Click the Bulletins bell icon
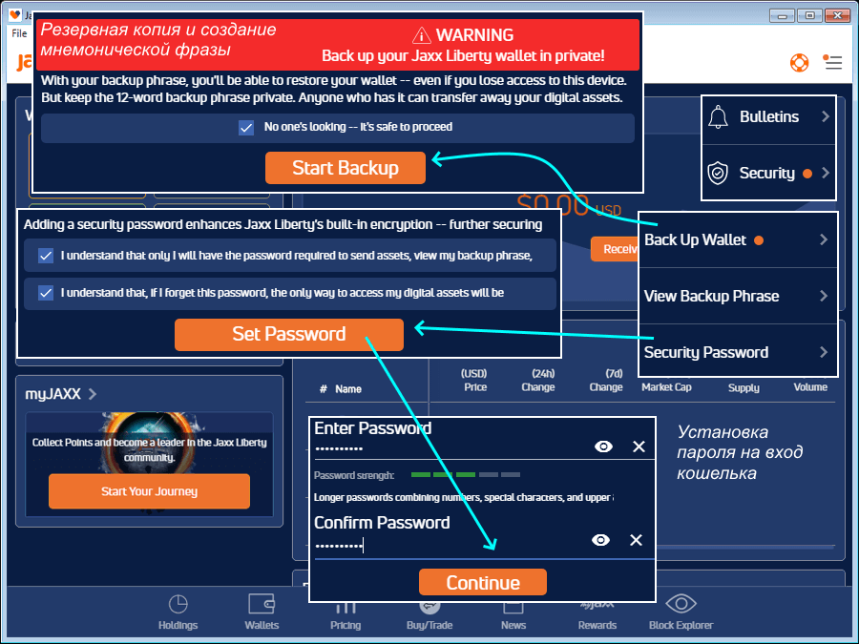Screen dimensions: 859x644 click(x=719, y=116)
